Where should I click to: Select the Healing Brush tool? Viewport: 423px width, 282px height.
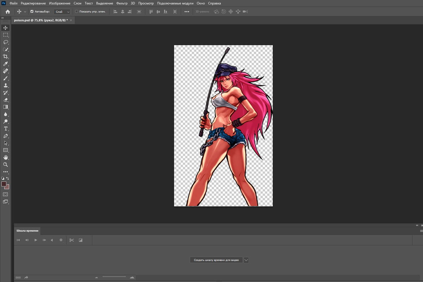pyautogui.click(x=6, y=71)
